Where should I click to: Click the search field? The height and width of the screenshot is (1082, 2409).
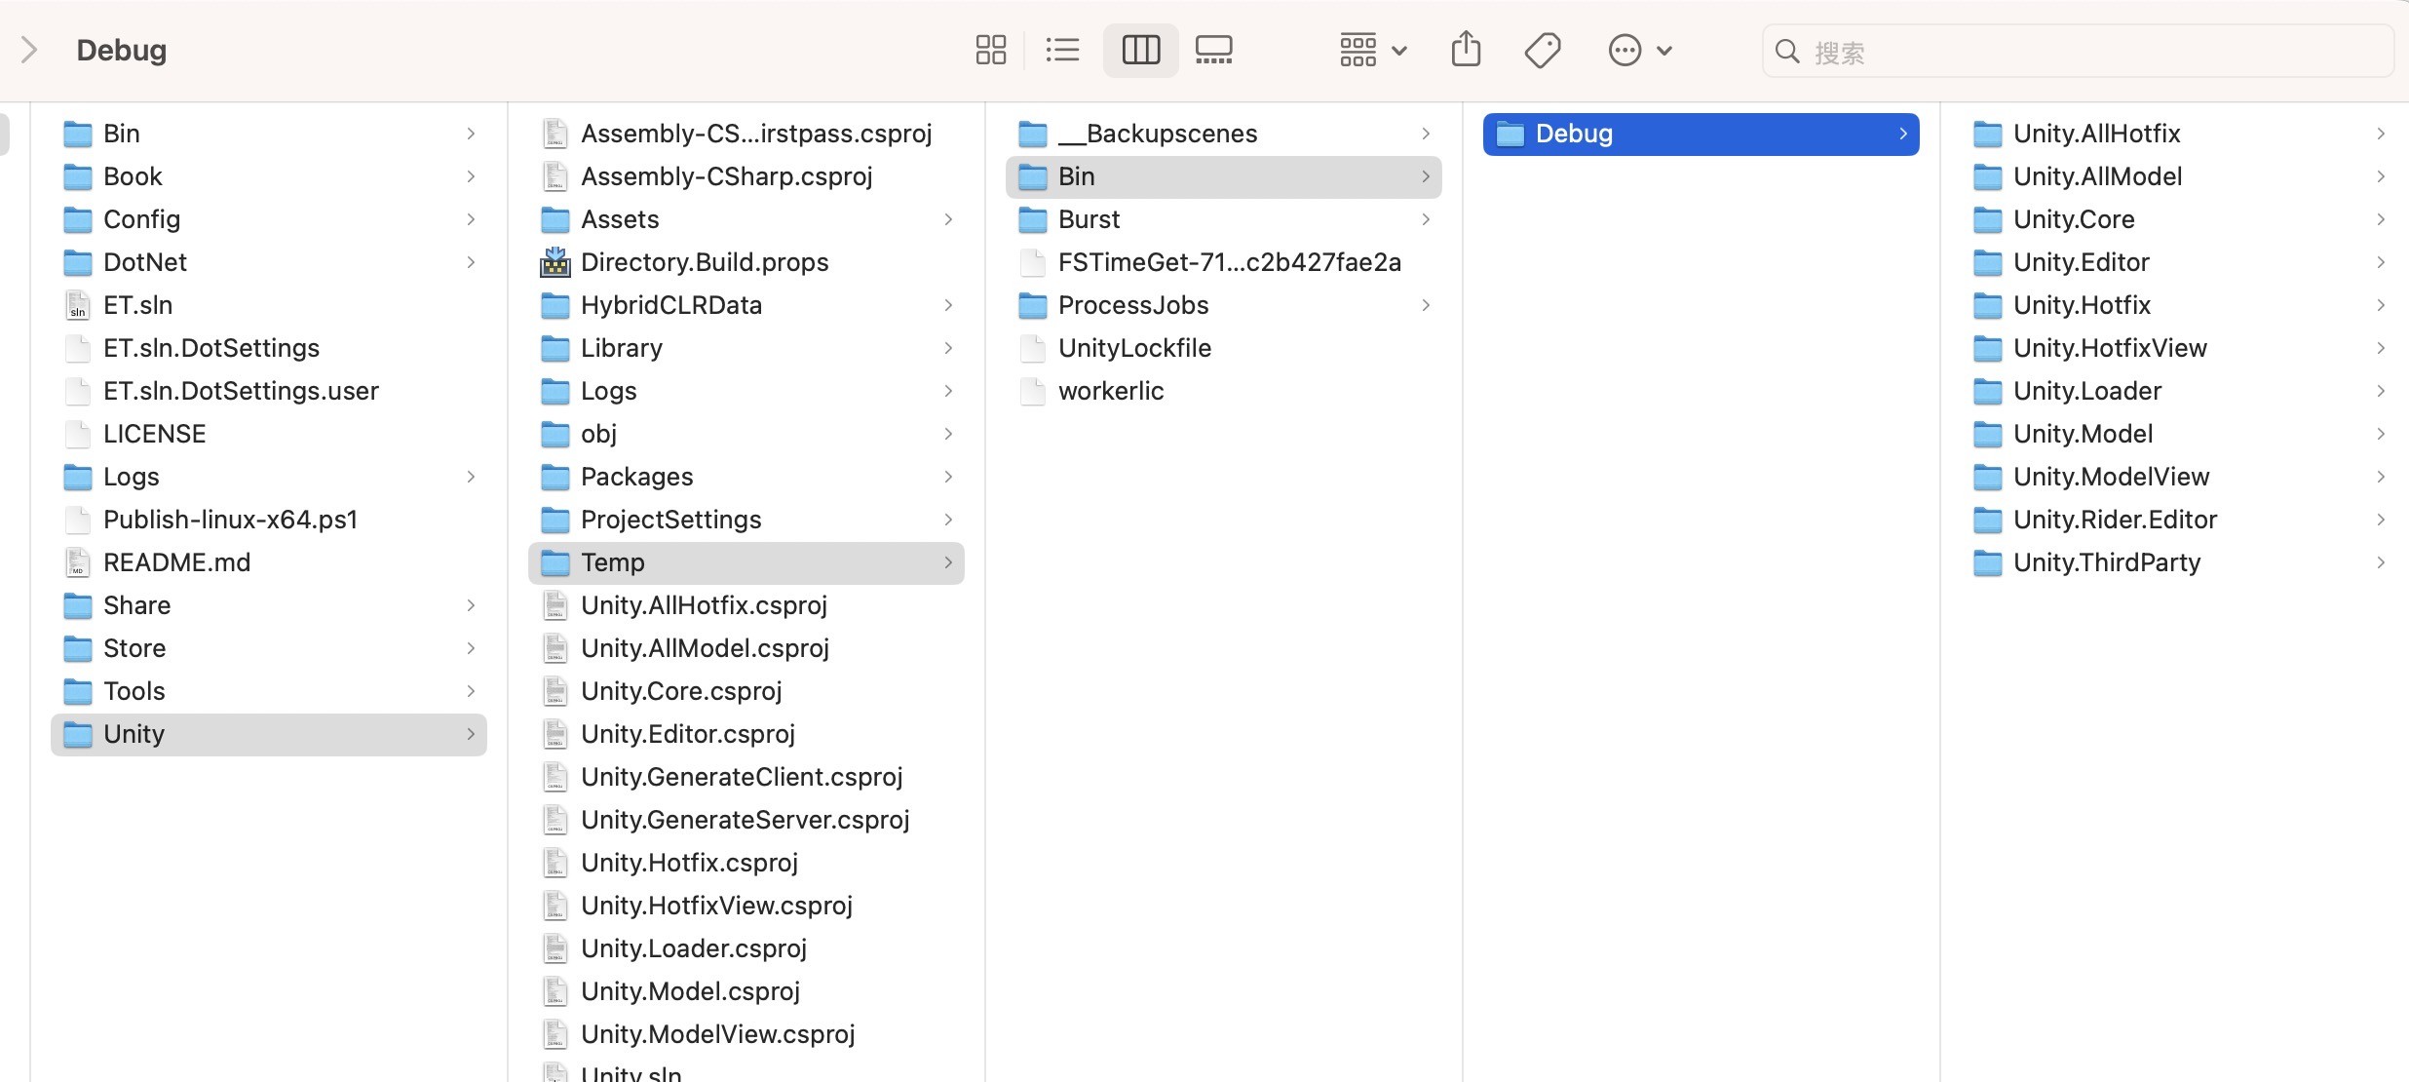tap(2077, 52)
